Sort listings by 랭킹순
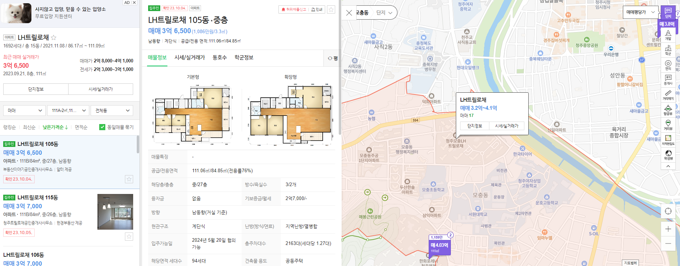Screen dimensions: 680x266 pos(10,127)
